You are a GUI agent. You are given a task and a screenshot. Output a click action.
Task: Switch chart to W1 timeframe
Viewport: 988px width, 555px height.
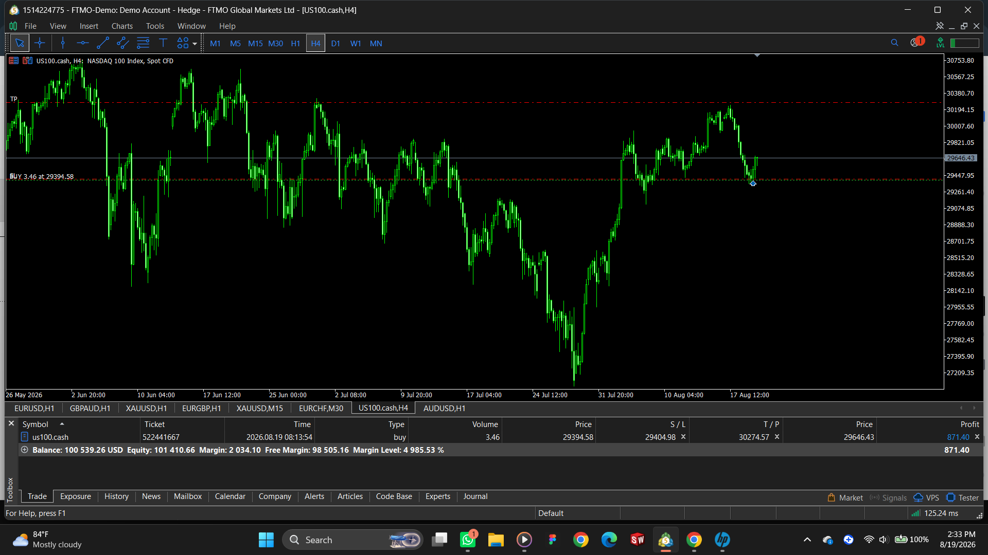356,43
